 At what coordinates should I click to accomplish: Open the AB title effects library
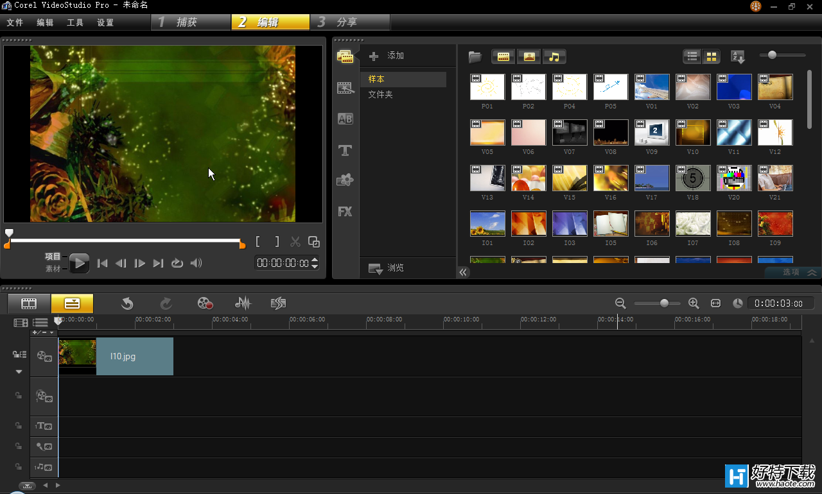pos(345,119)
